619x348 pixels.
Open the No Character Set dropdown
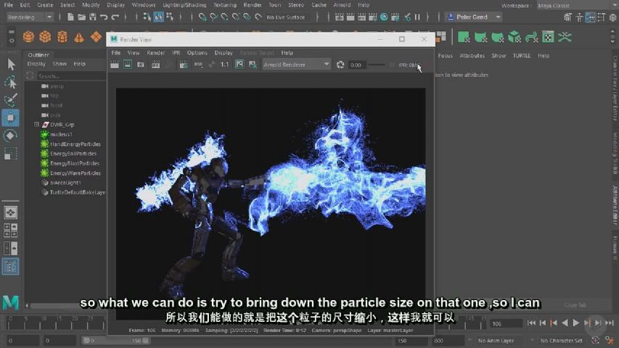562,340
